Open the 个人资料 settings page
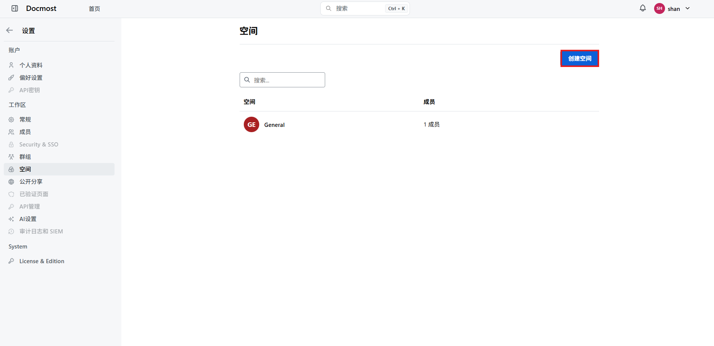 coord(59,65)
